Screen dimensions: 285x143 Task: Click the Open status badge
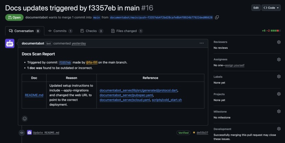[14, 17]
